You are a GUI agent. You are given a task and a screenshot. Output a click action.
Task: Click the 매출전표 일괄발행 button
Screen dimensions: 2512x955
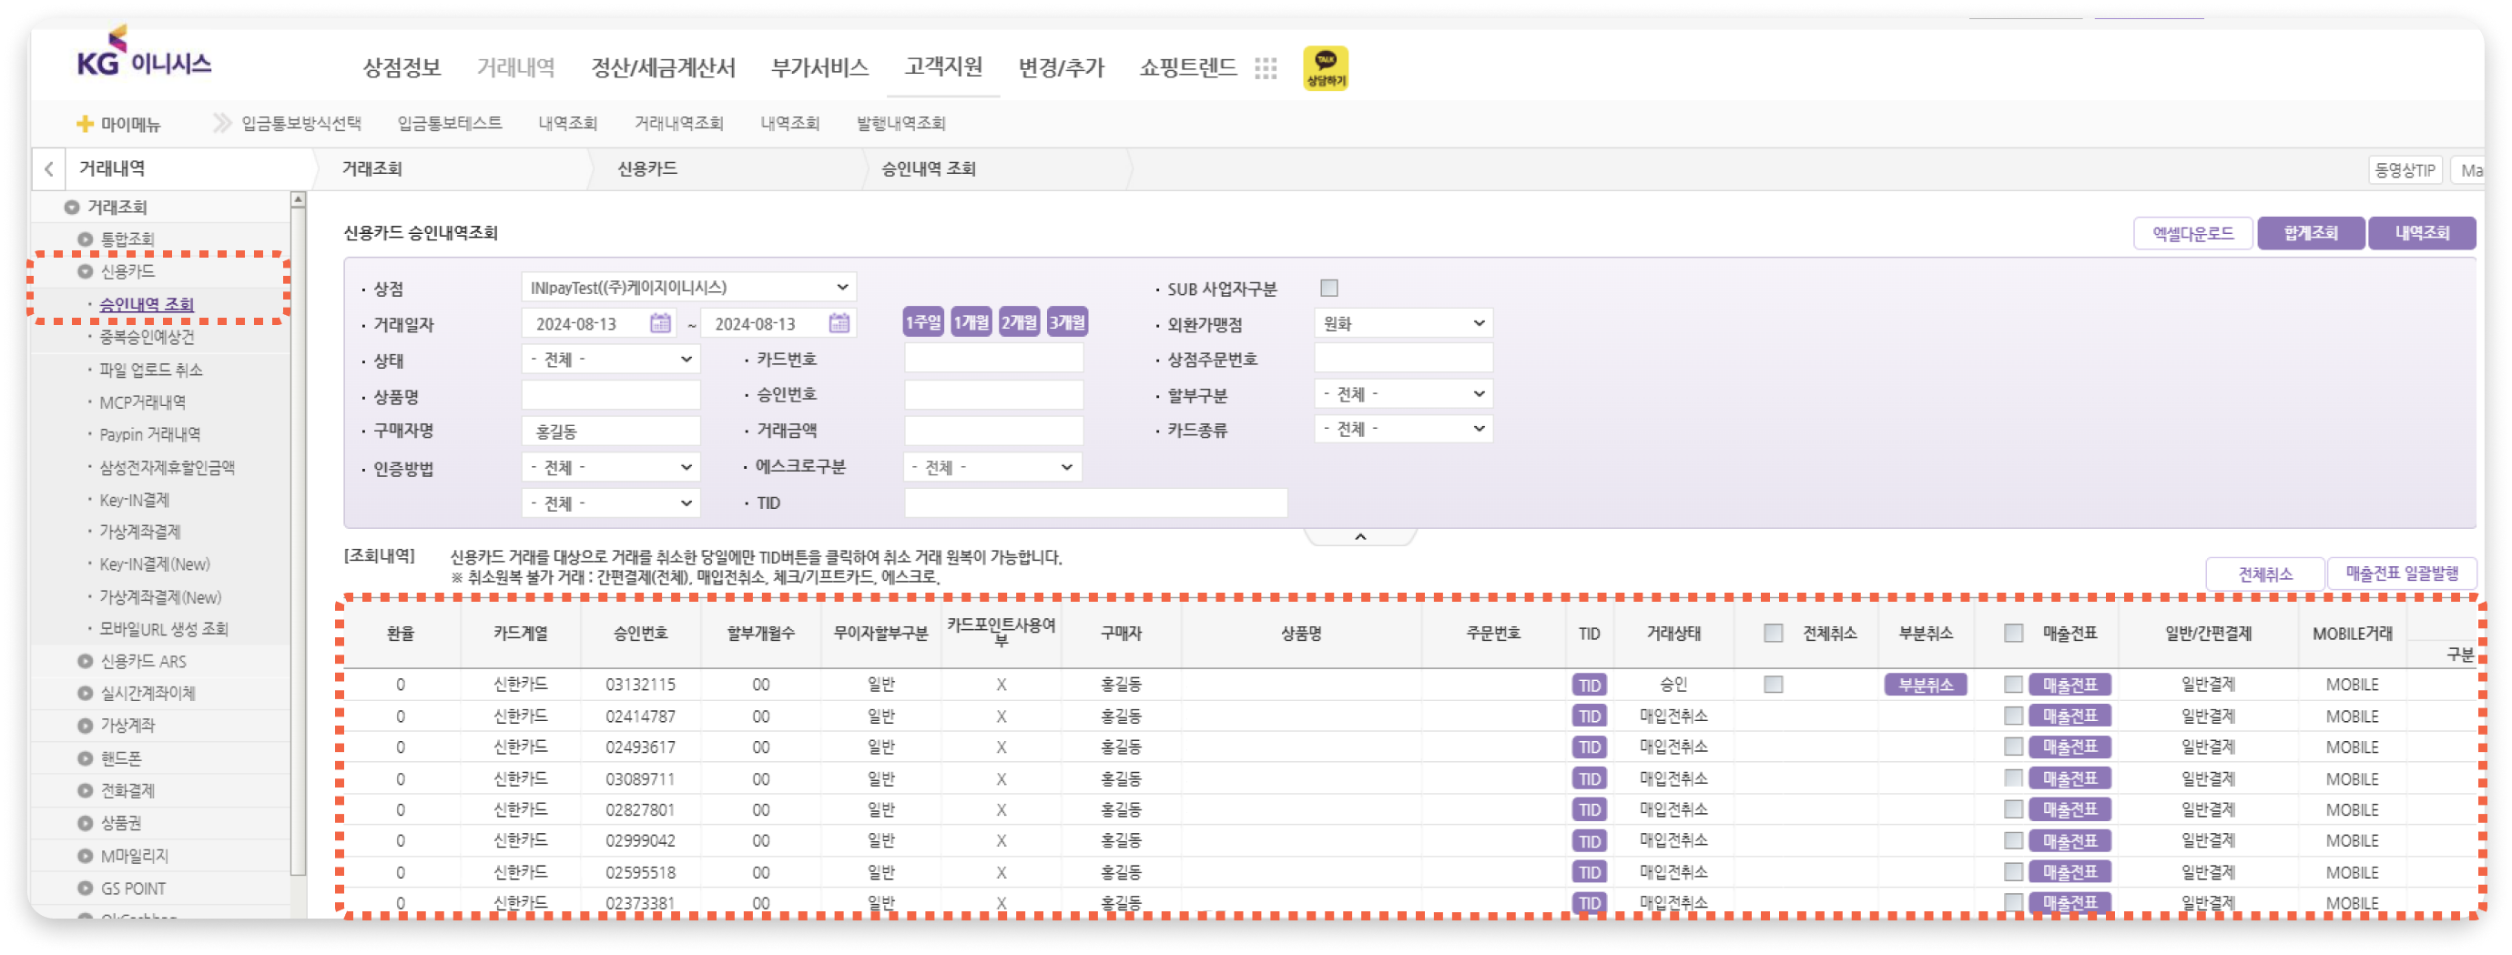point(2401,574)
